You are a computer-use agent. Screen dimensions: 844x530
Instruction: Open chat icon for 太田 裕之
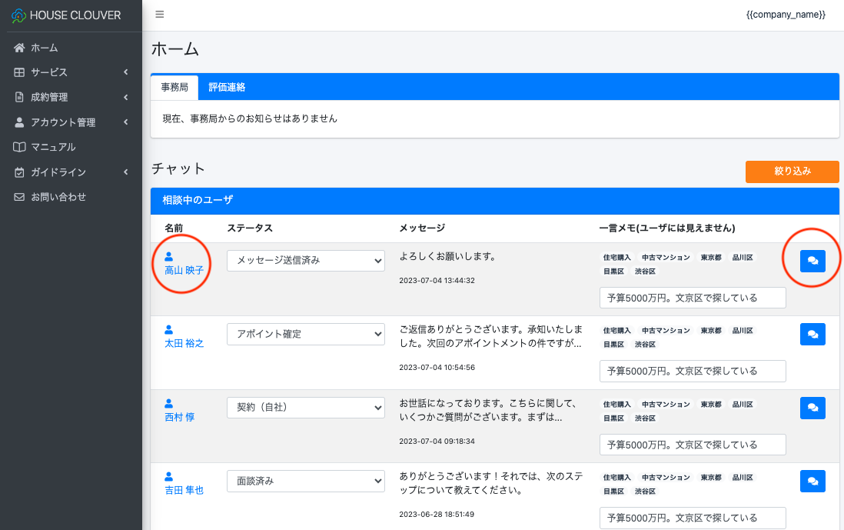[x=812, y=334]
